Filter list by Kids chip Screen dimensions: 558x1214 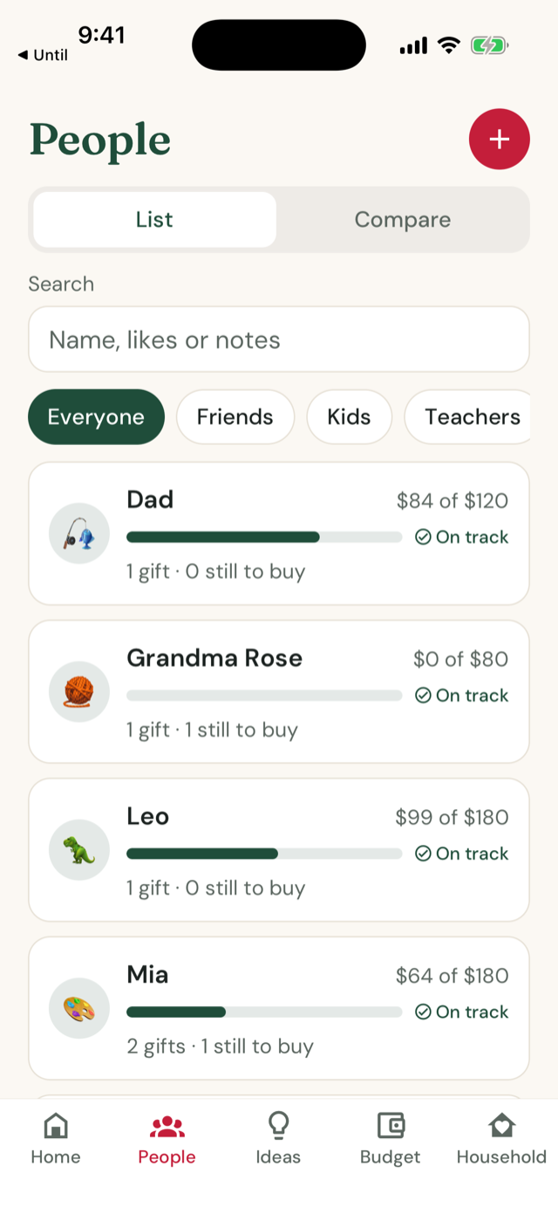tap(349, 417)
